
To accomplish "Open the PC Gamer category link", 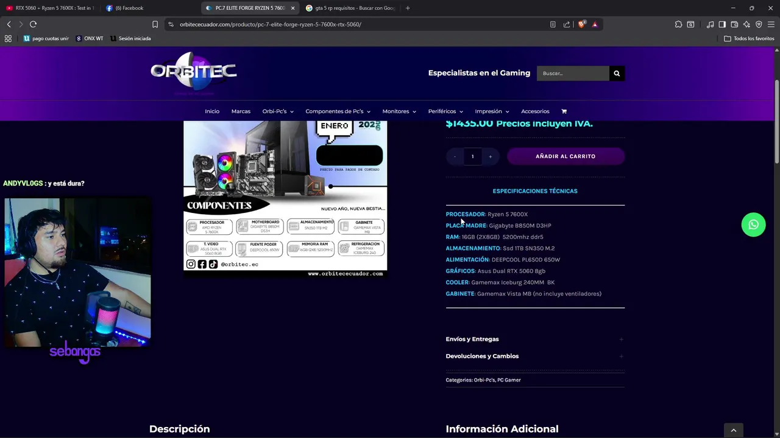I will coord(509,380).
